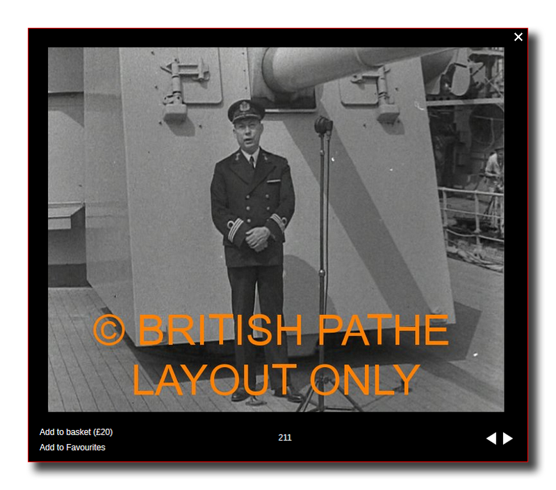Add this still to basket for £20
This screenshot has width=556, height=490.
[76, 432]
